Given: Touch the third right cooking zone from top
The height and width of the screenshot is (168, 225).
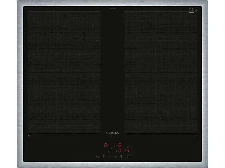Looking at the screenshot, I should 161,88.
